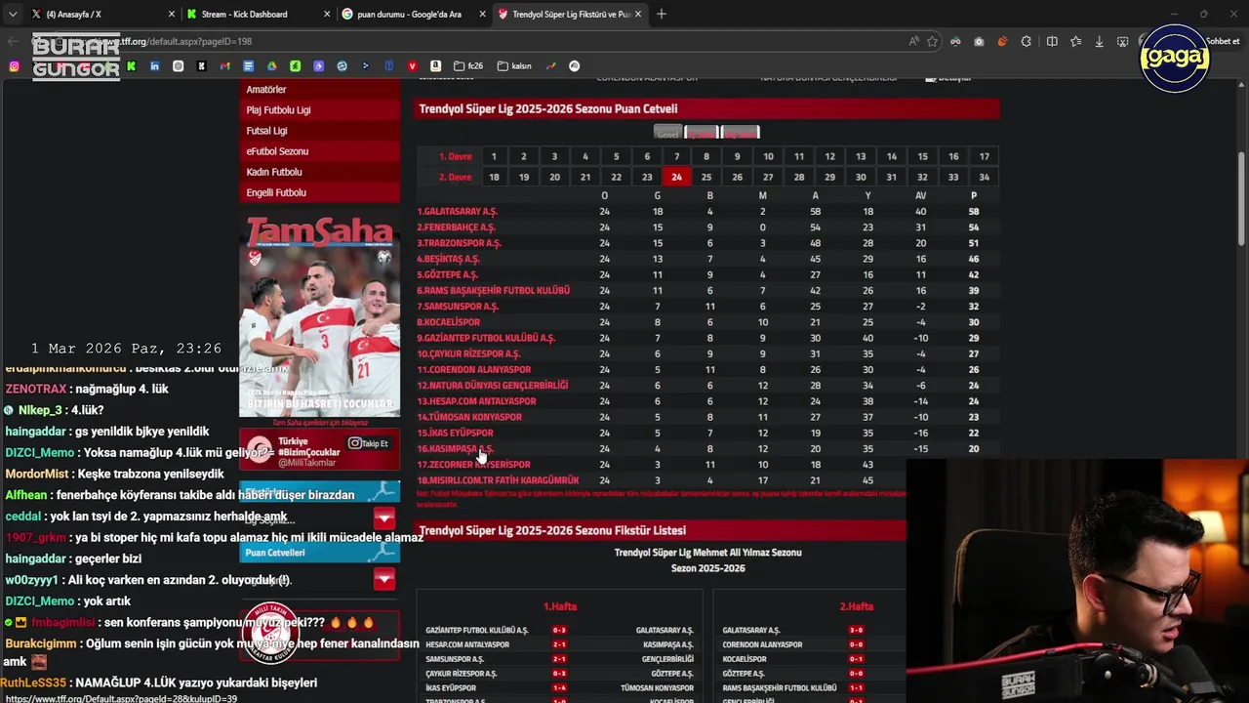The image size is (1249, 703).
Task: Open the browser downloads icon
Action: coord(1100,41)
